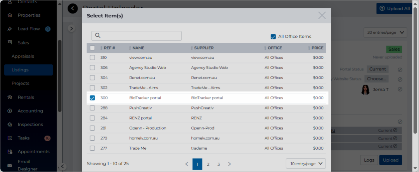Image resolution: width=419 pixels, height=172 pixels.
Task: Open Appraisals submenu item
Action: point(23,56)
